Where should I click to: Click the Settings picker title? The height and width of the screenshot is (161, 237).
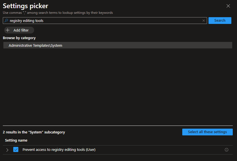point(25,6)
